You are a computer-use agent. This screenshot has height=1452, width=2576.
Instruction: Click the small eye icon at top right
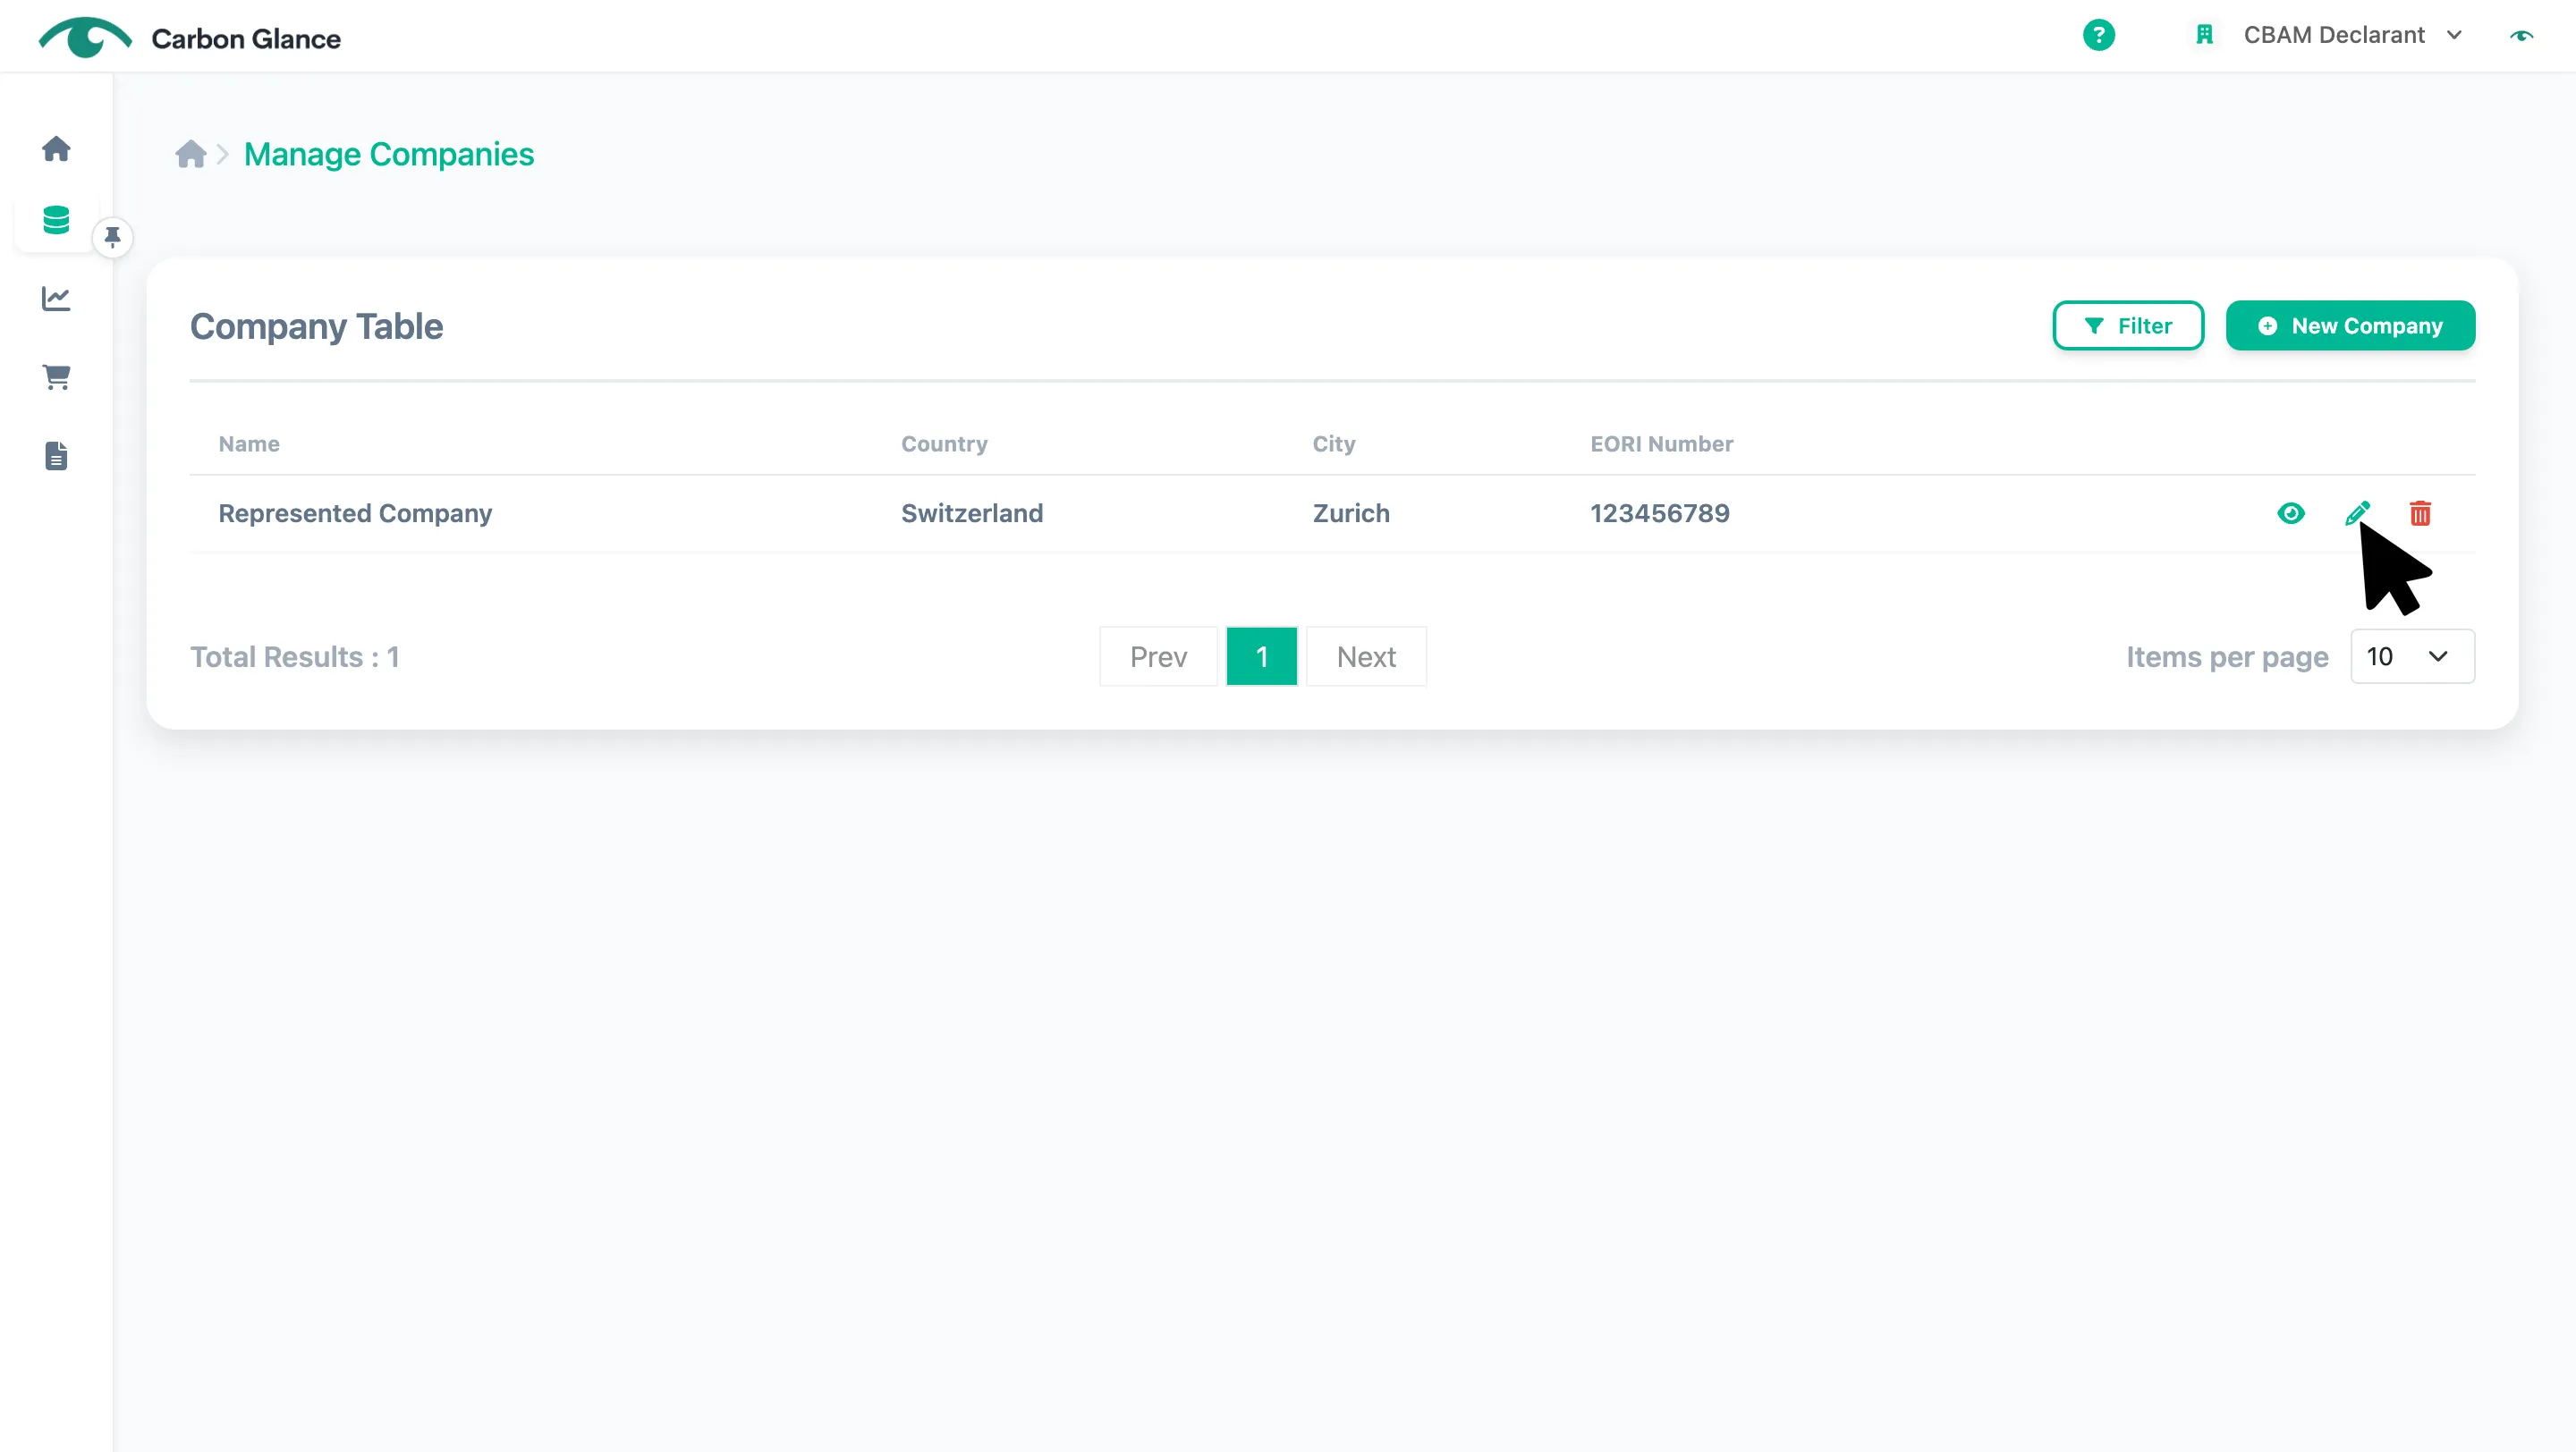pos(2521,36)
